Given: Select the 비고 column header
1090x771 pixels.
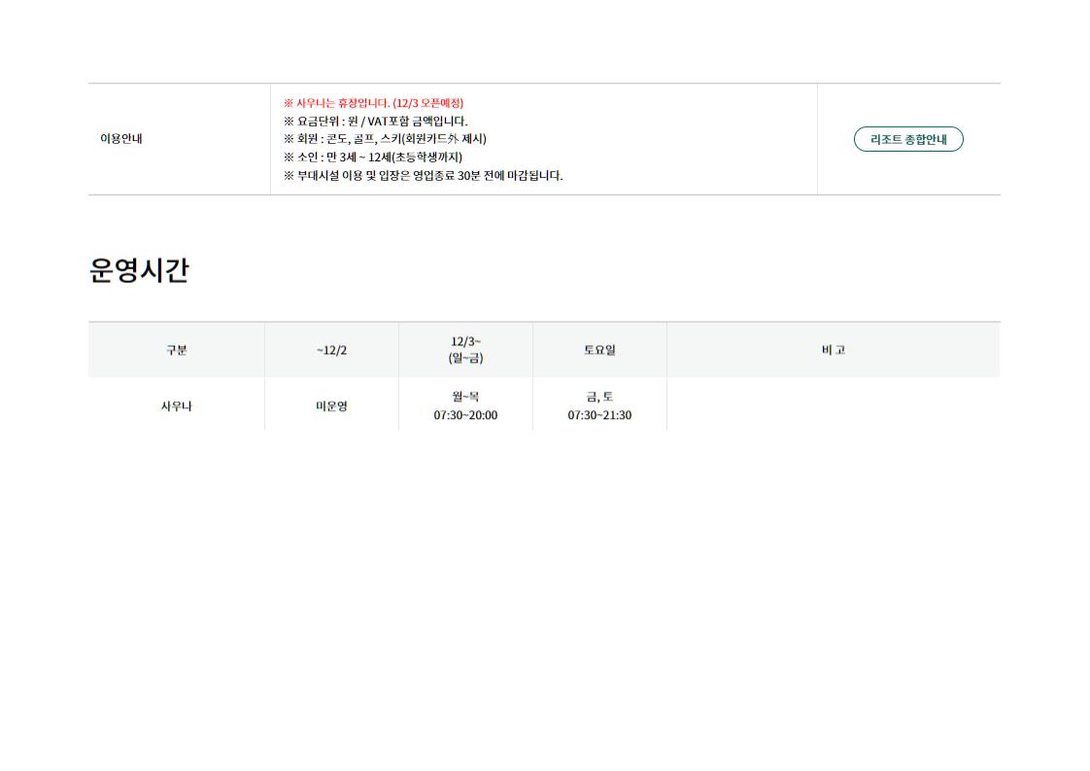Looking at the screenshot, I should [833, 350].
